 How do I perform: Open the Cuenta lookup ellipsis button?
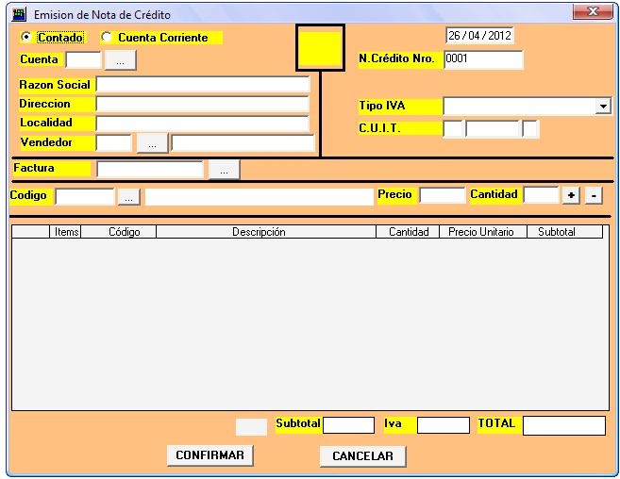point(121,60)
